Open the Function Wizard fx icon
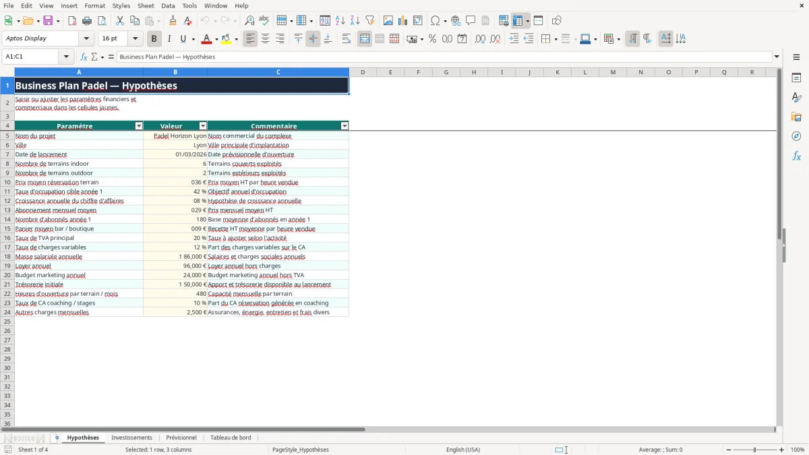The height and width of the screenshot is (455, 809). click(84, 57)
